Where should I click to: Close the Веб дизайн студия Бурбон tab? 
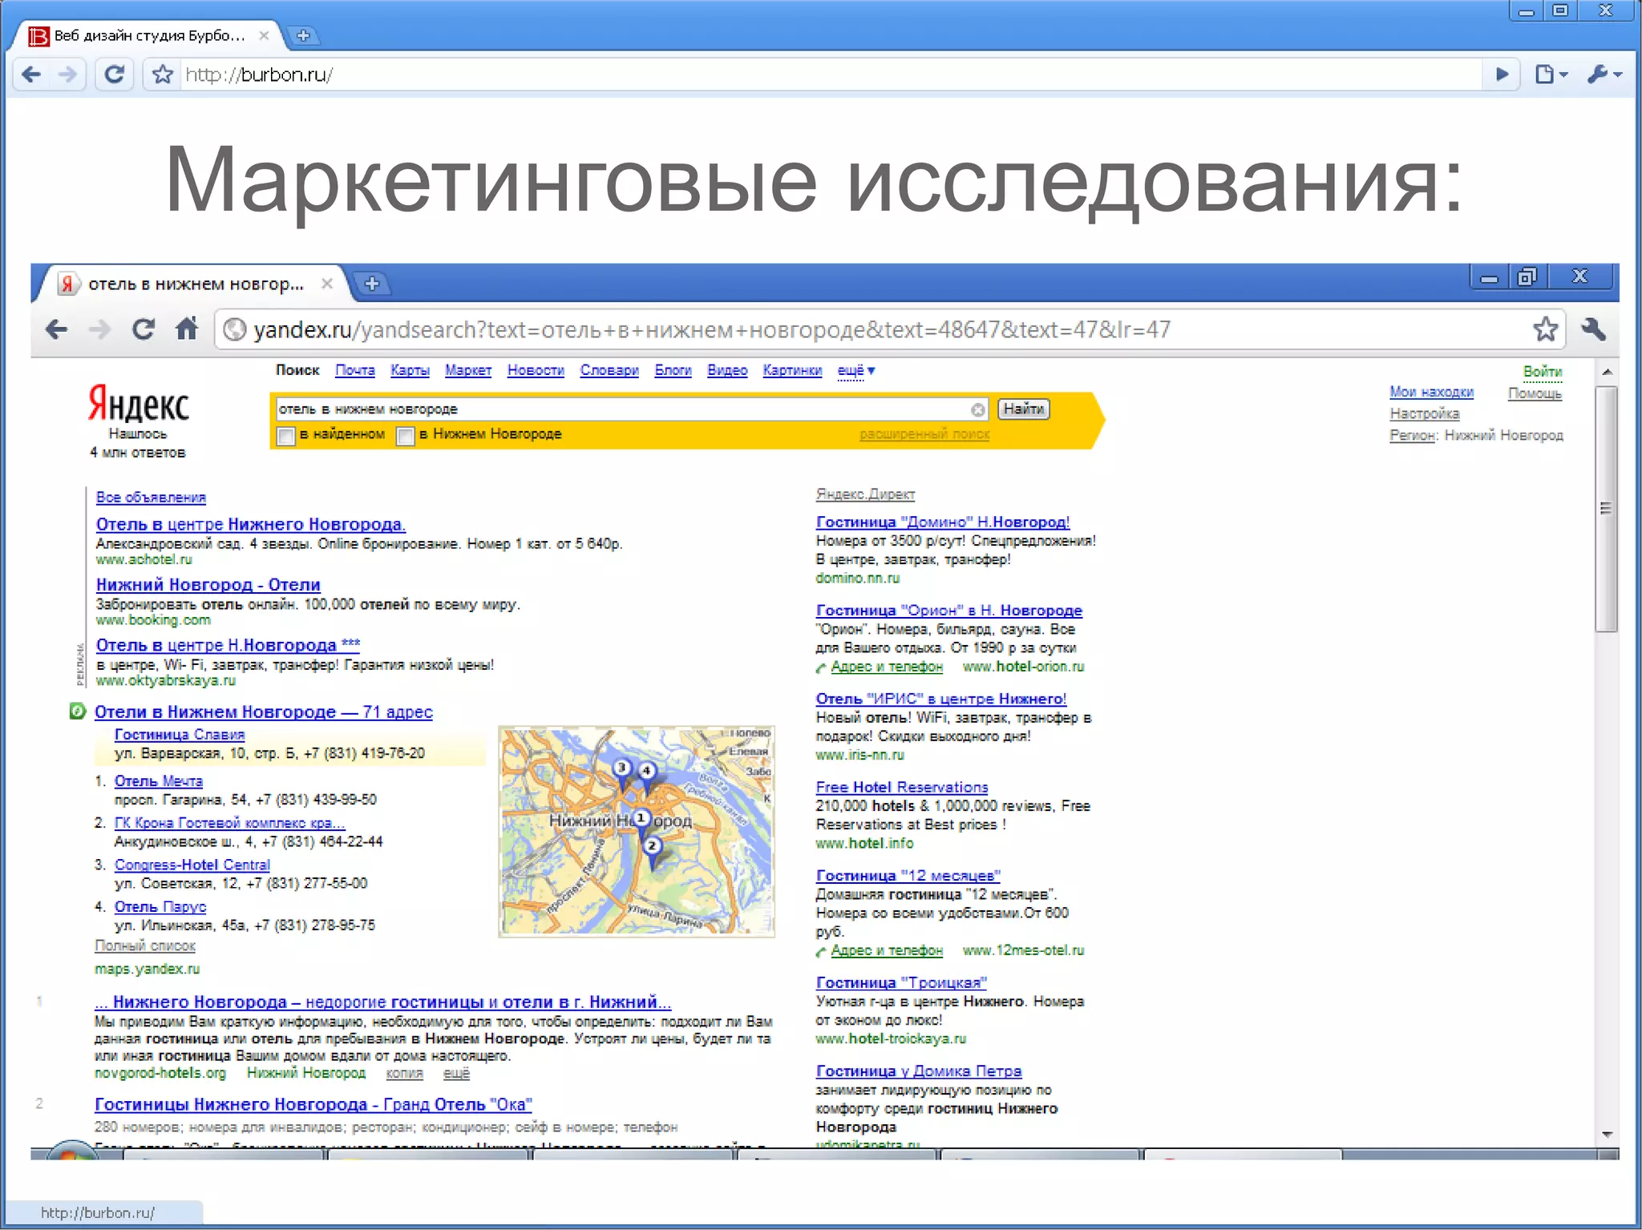(x=264, y=35)
